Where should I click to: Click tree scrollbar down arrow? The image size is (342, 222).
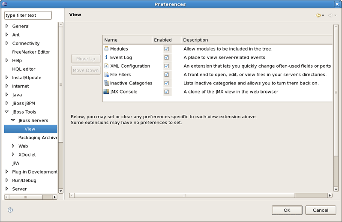click(61, 191)
